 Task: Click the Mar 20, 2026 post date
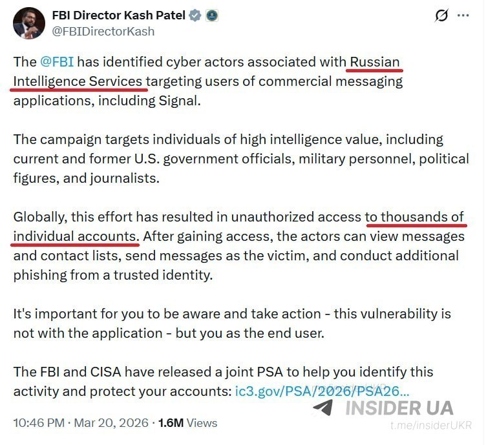click(111, 423)
